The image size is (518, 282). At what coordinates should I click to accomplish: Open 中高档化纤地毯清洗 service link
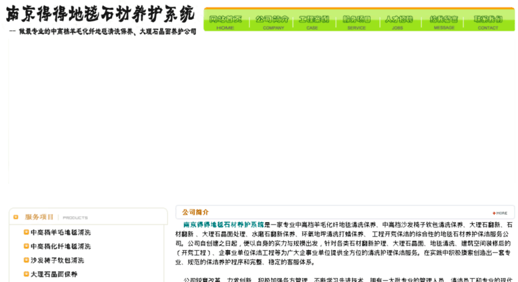61,247
